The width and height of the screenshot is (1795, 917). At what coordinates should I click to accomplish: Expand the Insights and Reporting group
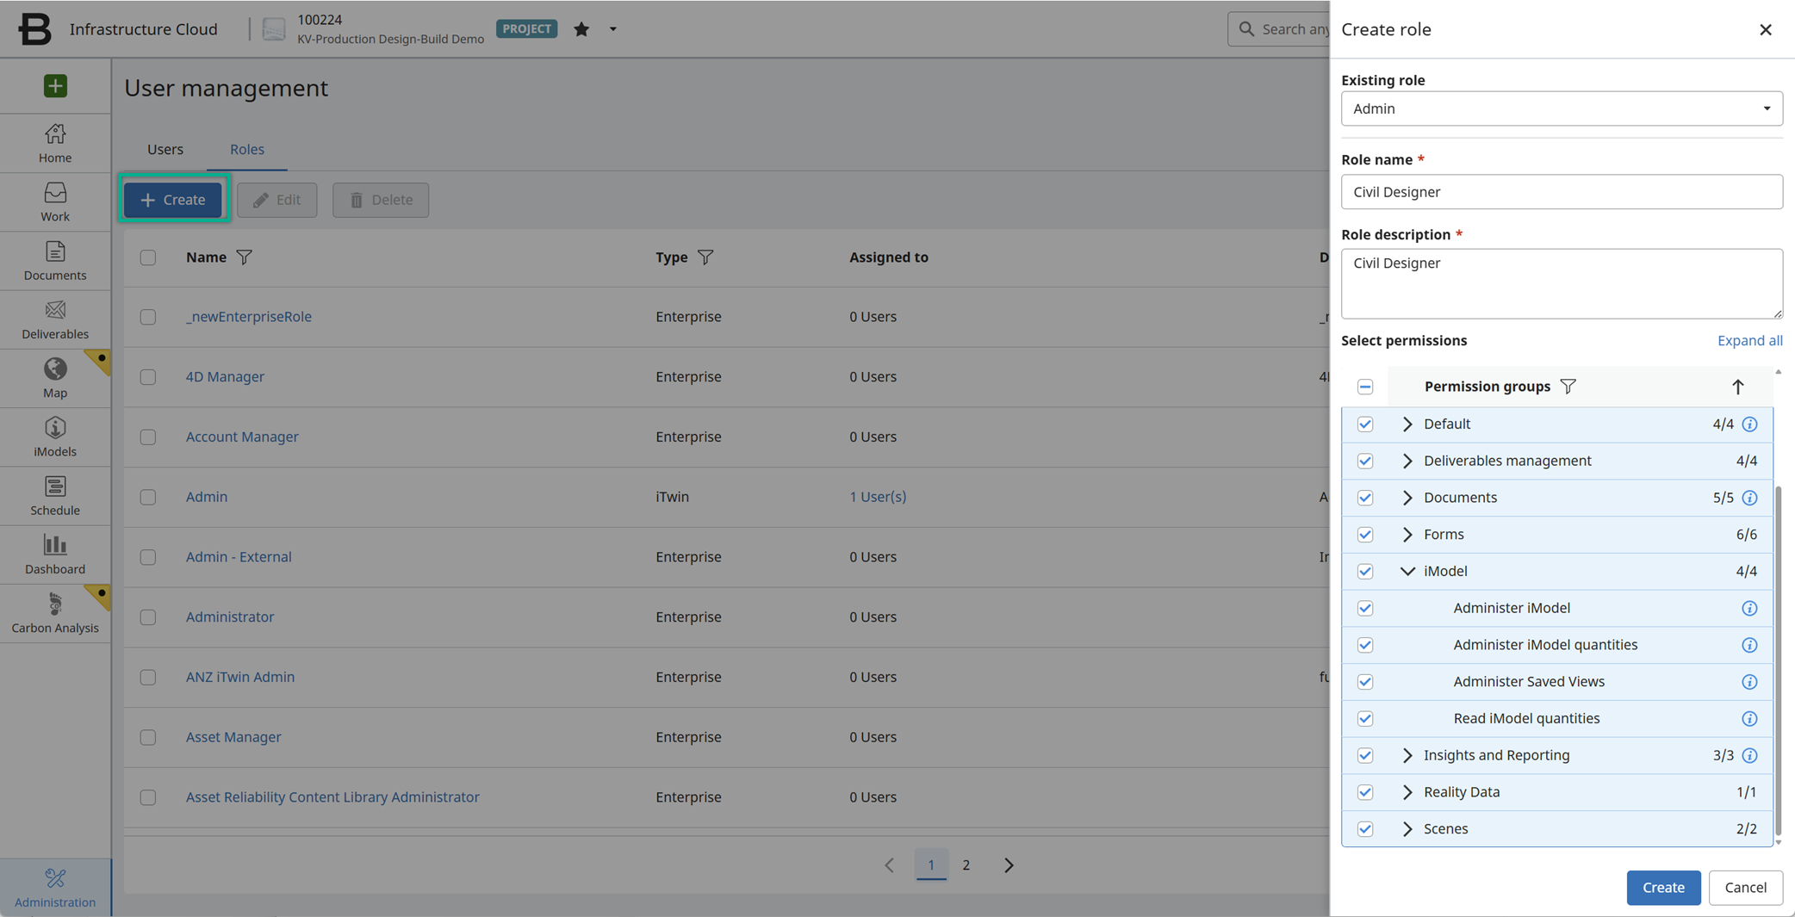[1407, 756]
